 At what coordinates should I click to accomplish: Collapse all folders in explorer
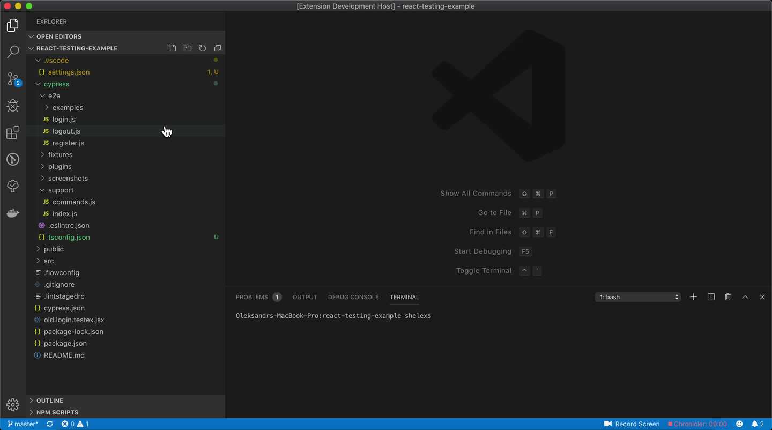pyautogui.click(x=218, y=48)
